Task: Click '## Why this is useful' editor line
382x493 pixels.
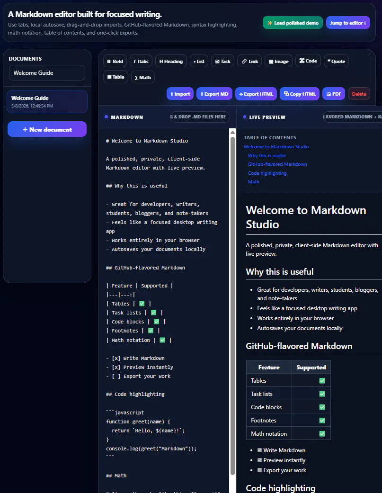Action: [x=137, y=186]
